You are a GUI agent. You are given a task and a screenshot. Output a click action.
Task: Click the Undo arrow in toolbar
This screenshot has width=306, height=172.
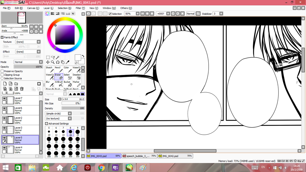pos(88,14)
